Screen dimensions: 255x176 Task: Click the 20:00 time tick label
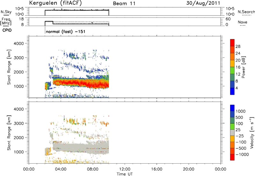pos(188,169)
